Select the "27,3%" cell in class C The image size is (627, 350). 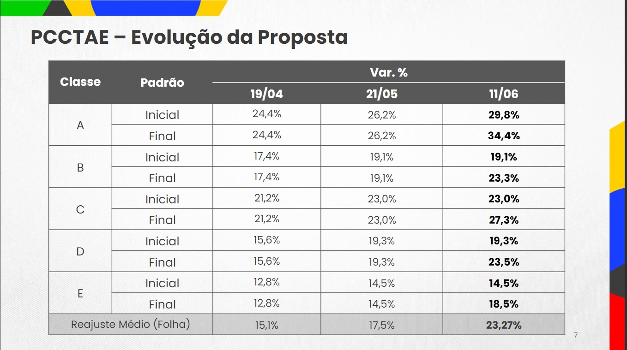(504, 220)
